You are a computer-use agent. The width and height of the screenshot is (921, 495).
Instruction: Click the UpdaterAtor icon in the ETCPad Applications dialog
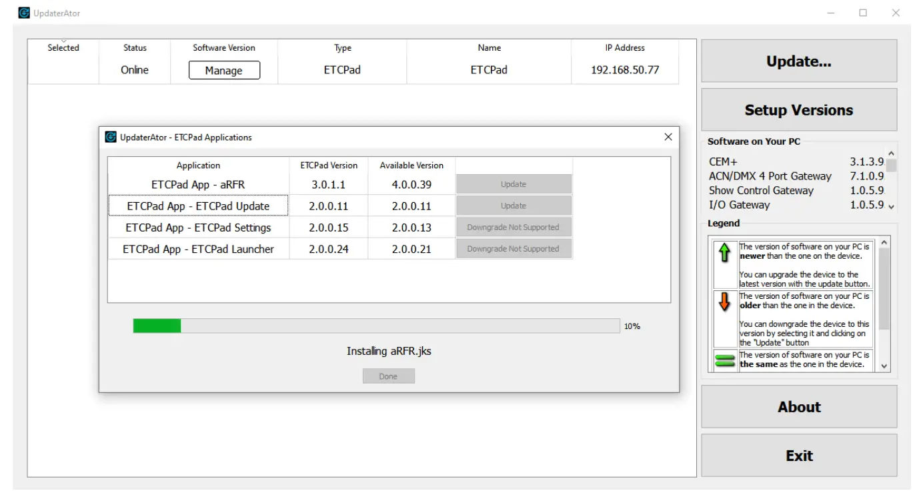click(111, 137)
